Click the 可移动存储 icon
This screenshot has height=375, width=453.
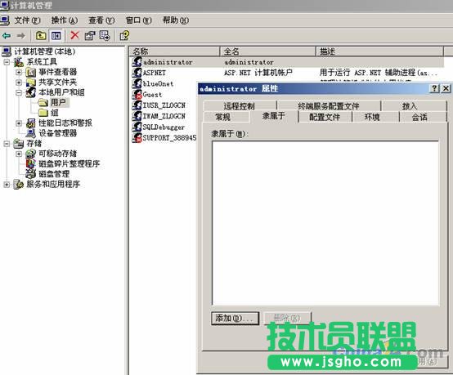(x=30, y=154)
